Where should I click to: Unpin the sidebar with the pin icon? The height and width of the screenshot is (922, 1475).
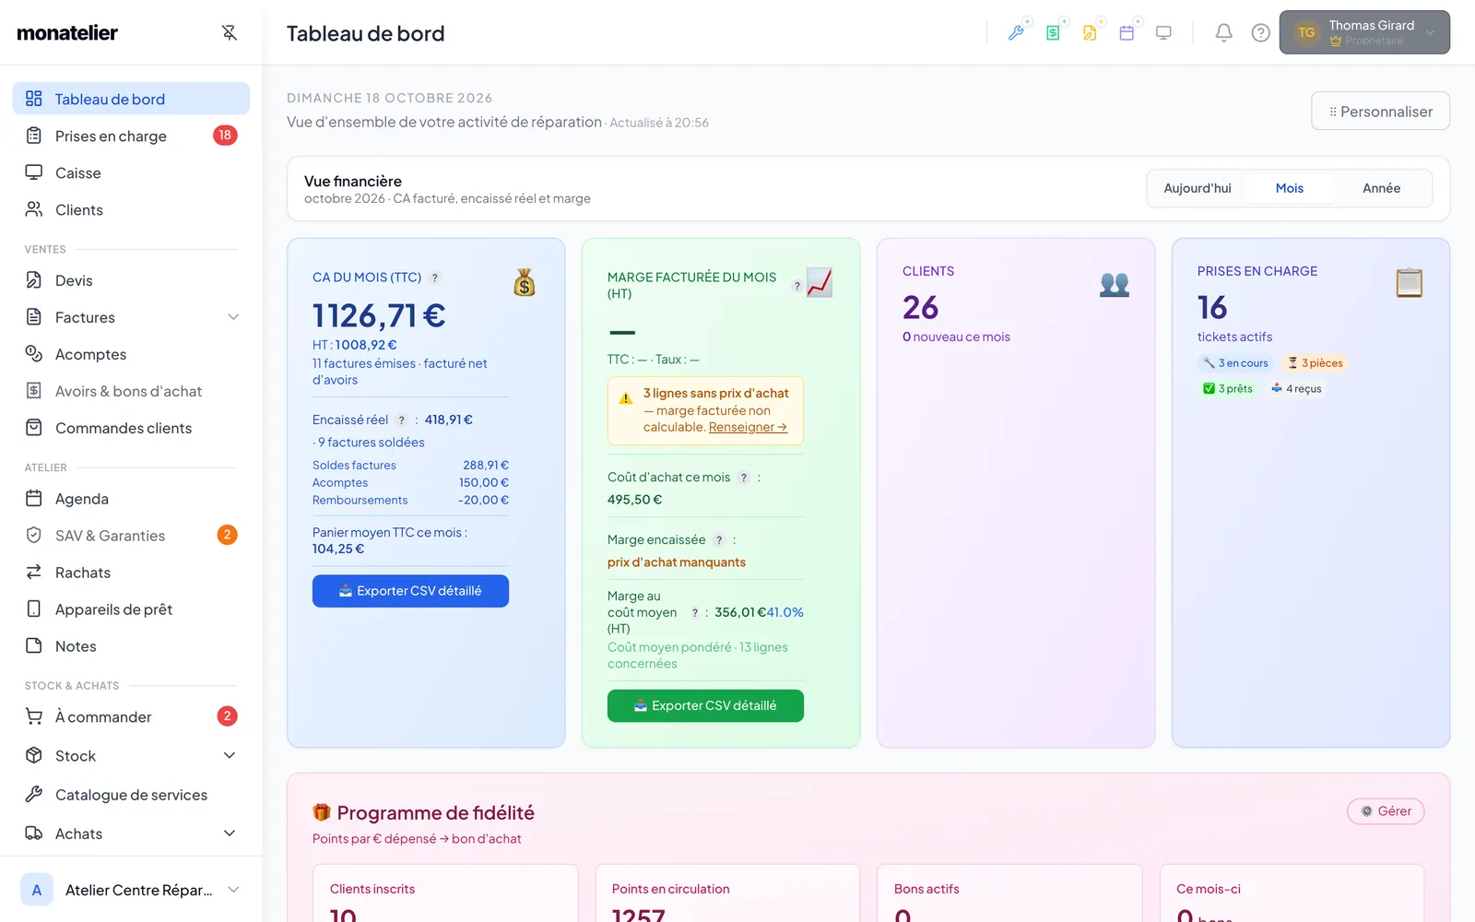coord(230,33)
